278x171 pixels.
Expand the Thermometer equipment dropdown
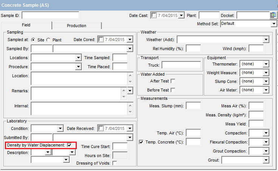point(266,64)
